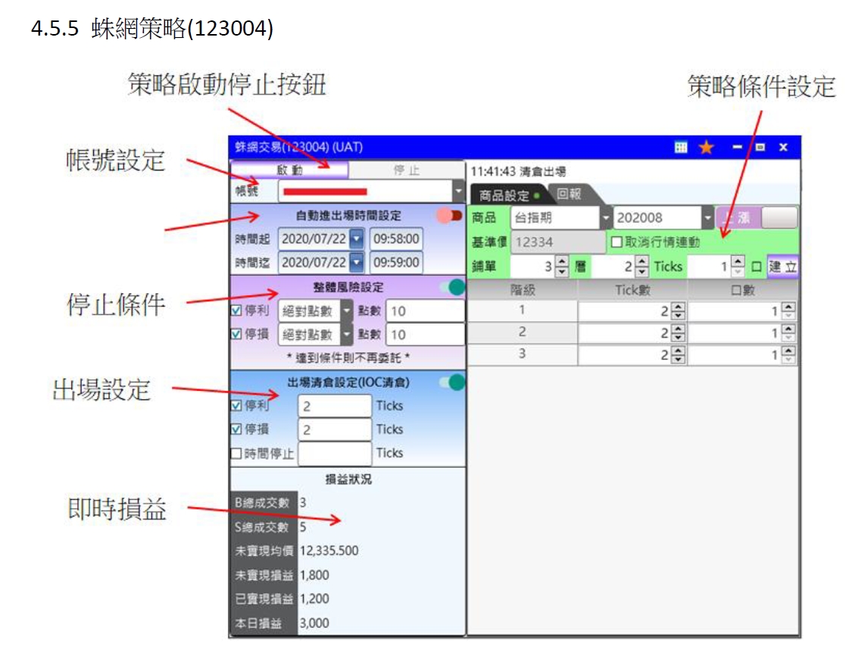
Task: Click the 停損 點數 input field in risk settings
Action: [x=425, y=335]
